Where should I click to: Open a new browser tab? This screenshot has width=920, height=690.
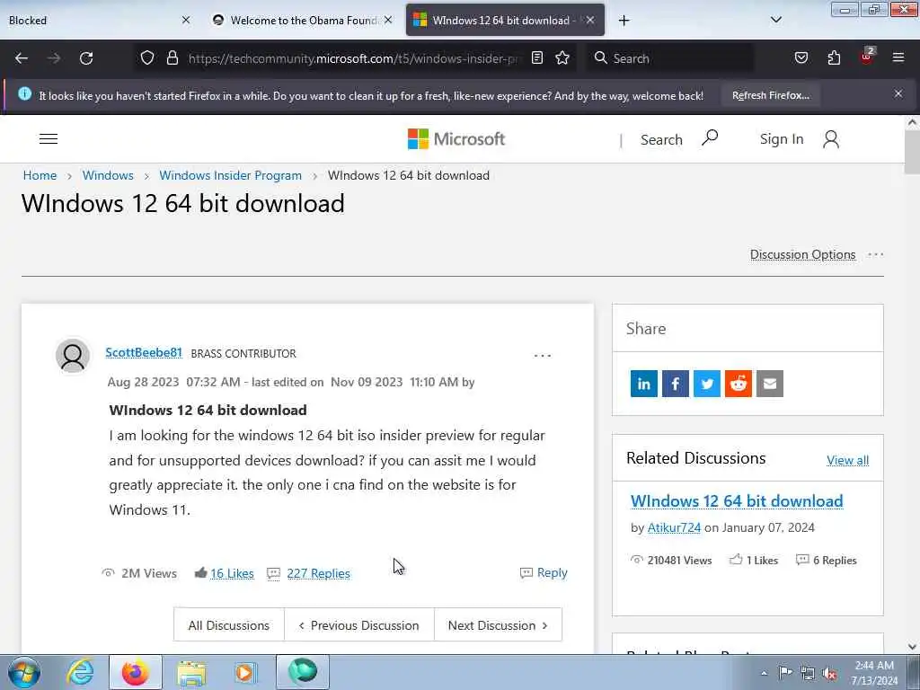[624, 21]
